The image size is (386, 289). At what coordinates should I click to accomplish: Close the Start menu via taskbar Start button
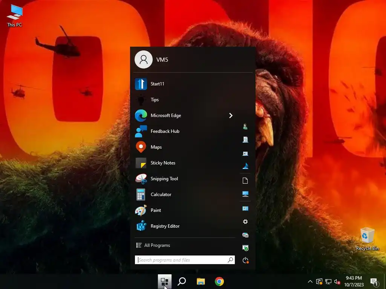(164, 281)
